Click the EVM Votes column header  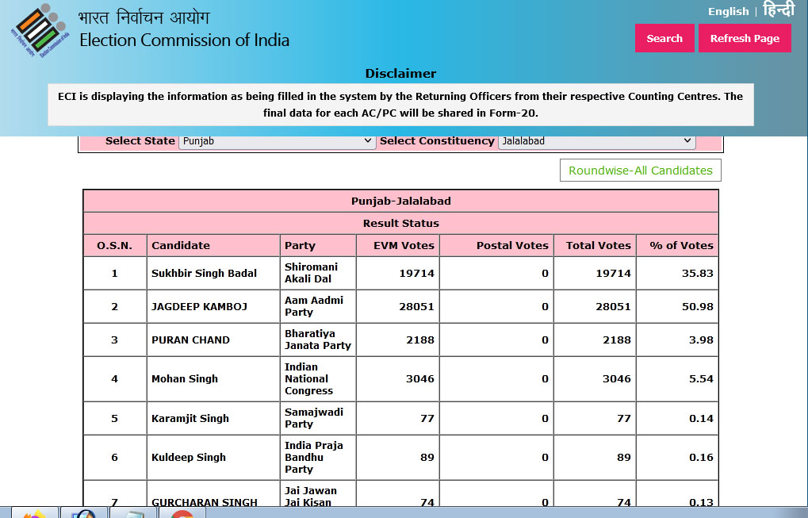[398, 245]
